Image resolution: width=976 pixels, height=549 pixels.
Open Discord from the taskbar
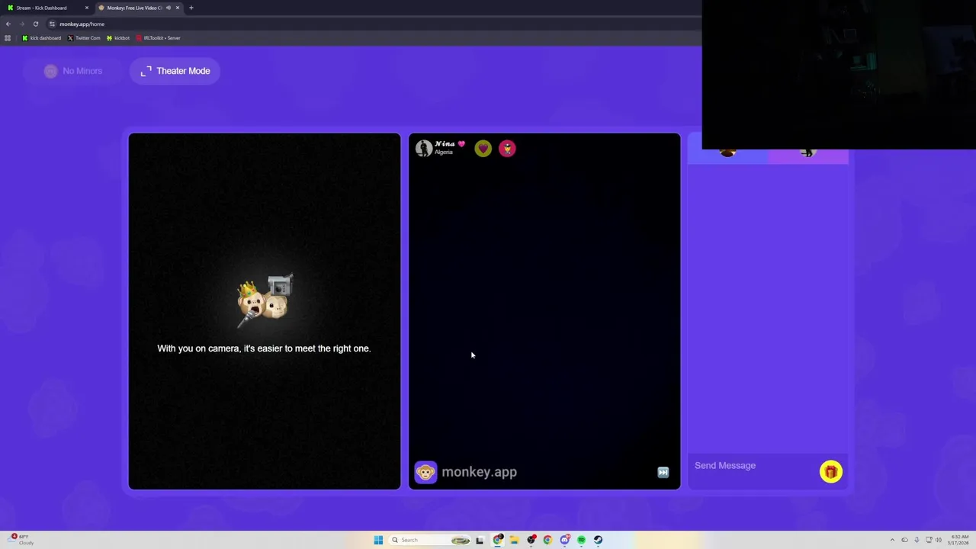pyautogui.click(x=565, y=540)
